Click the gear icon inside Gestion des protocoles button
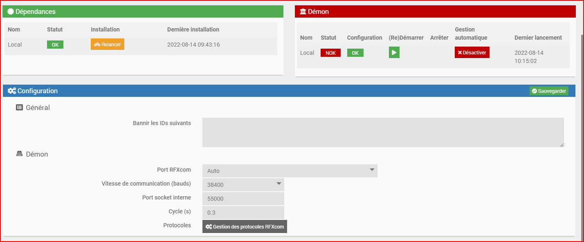The height and width of the screenshot is (242, 584). (209, 226)
